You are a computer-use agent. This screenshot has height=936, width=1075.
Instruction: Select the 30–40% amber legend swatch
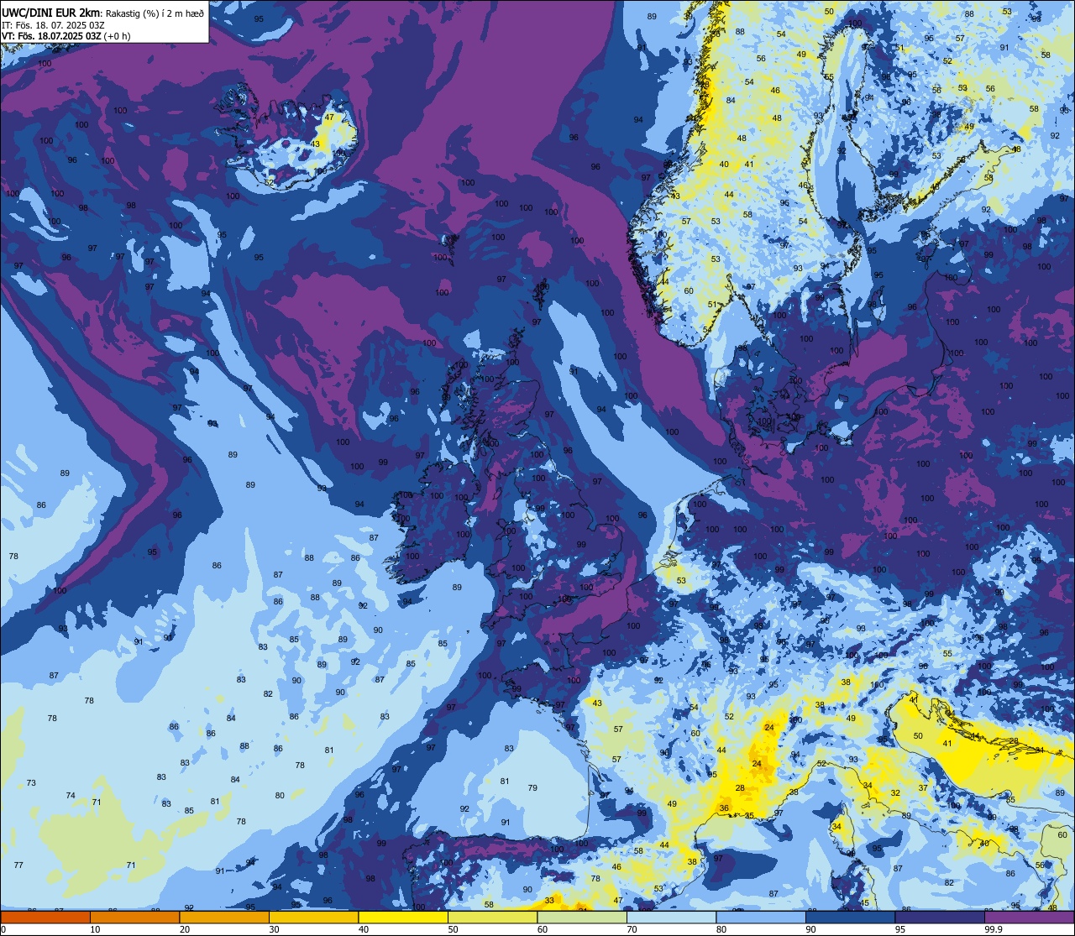pyautogui.click(x=313, y=917)
